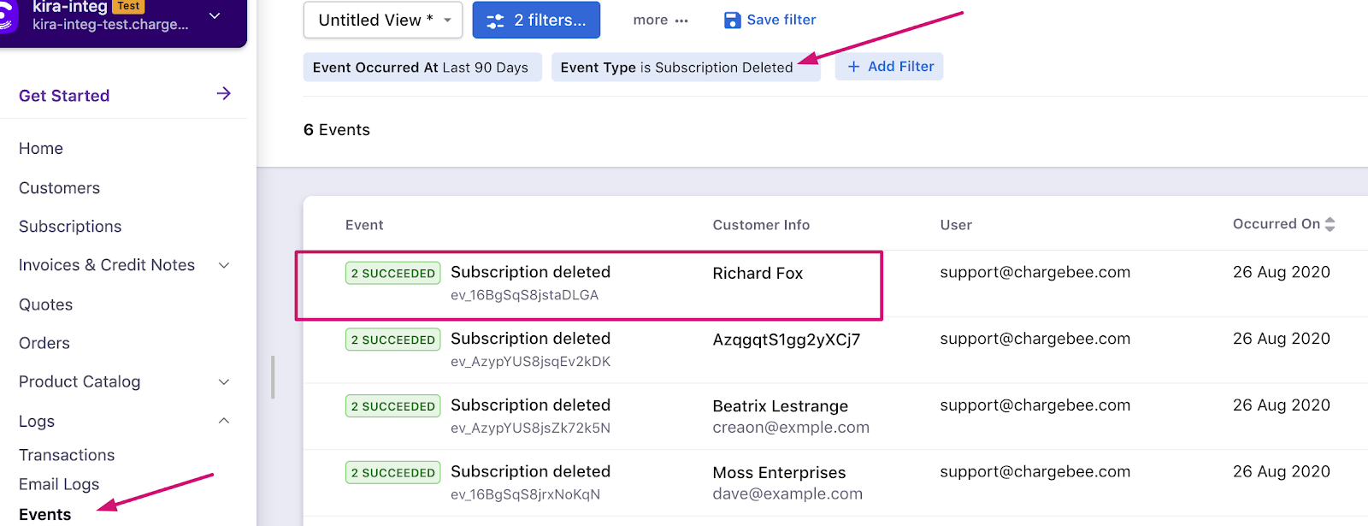The image size is (1368, 526).
Task: Click the Occurred On column header
Action: [1277, 224]
